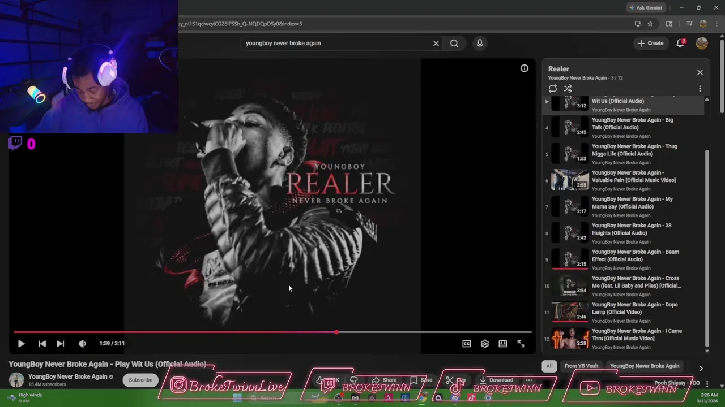Toggle loop playlist
The height and width of the screenshot is (407, 725).
click(x=553, y=89)
